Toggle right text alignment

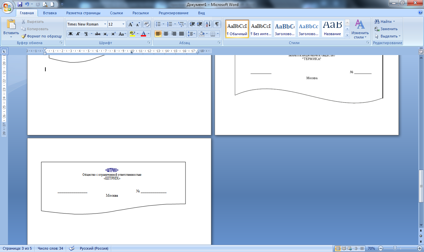click(174, 34)
